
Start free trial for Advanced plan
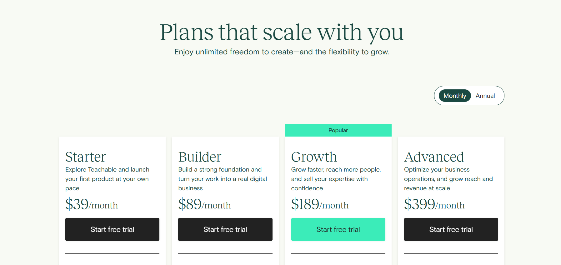pyautogui.click(x=451, y=229)
